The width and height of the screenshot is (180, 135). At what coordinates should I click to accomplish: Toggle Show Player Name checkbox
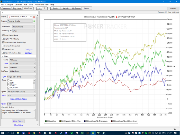pyautogui.click(x=3, y=35)
